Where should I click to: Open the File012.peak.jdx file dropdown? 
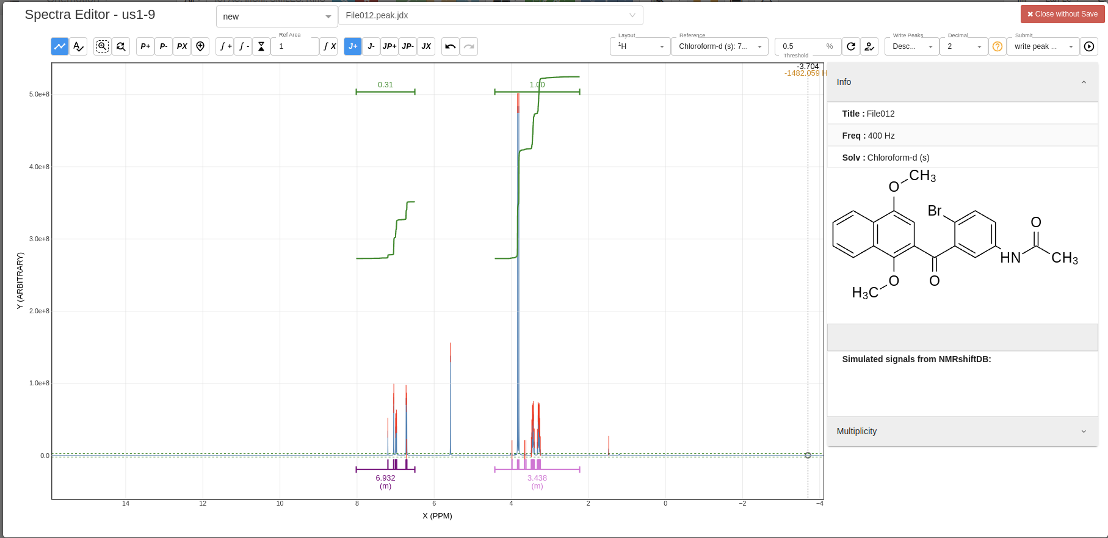click(491, 15)
